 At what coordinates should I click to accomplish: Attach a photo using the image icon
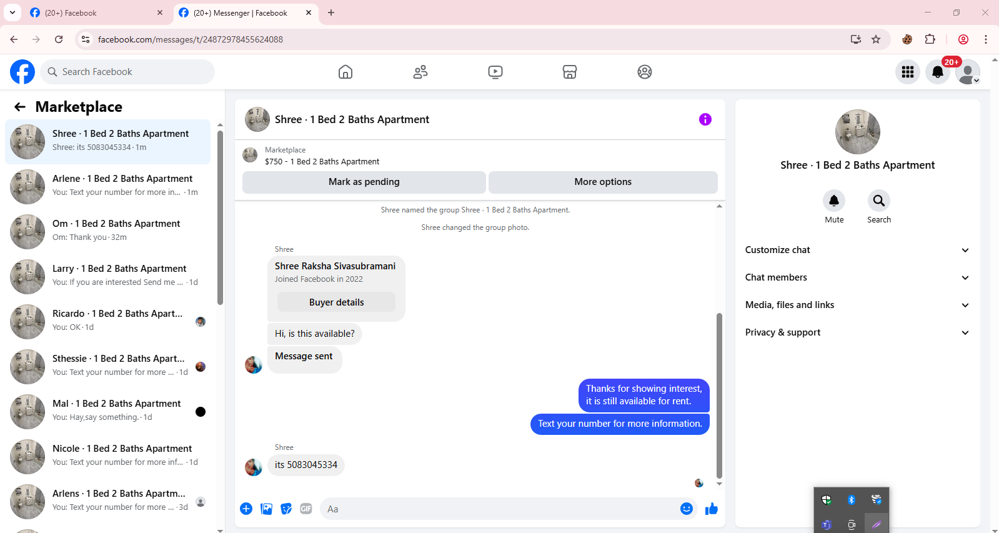[x=267, y=509]
